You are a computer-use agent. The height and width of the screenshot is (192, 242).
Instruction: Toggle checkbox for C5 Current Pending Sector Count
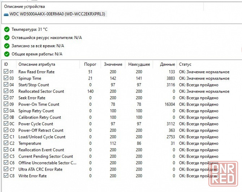click(x=5, y=157)
